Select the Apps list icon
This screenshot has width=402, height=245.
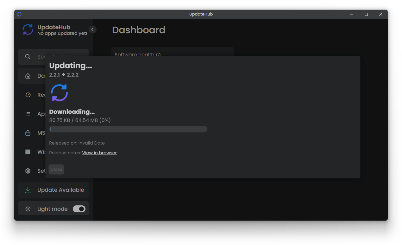tap(28, 113)
